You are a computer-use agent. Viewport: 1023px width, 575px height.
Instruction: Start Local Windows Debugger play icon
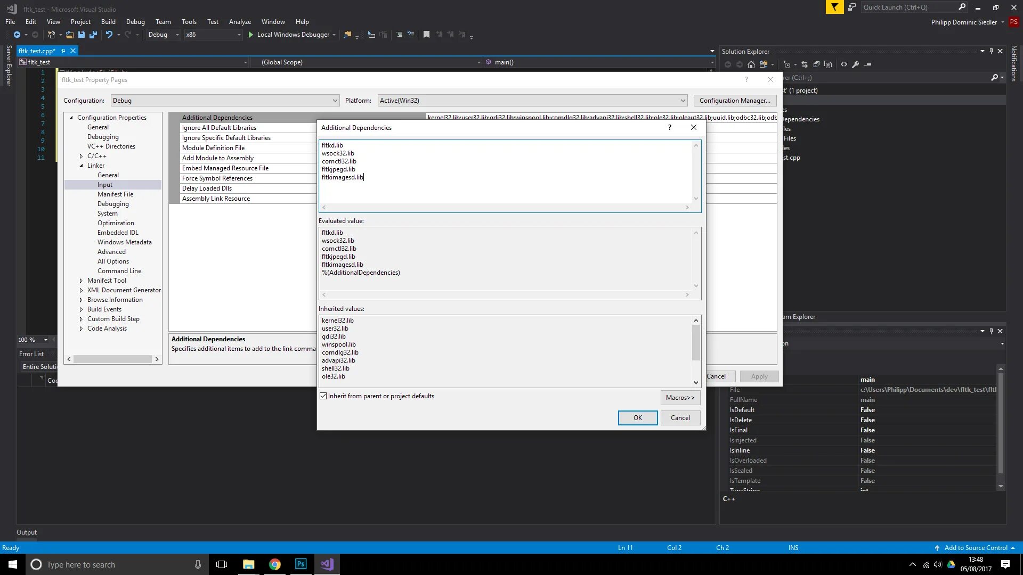click(250, 35)
